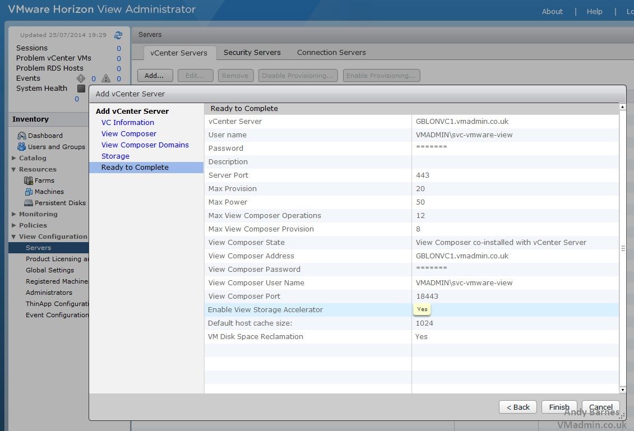Click the Farms icon under Resources
Viewport: 634px width, 431px height.
28,180
